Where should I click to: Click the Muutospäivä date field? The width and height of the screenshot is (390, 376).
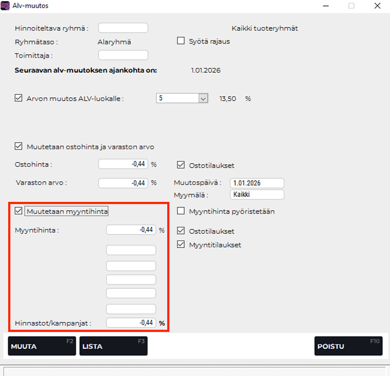tap(257, 183)
